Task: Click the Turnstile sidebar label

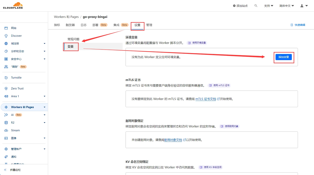Action: [x=16, y=78]
